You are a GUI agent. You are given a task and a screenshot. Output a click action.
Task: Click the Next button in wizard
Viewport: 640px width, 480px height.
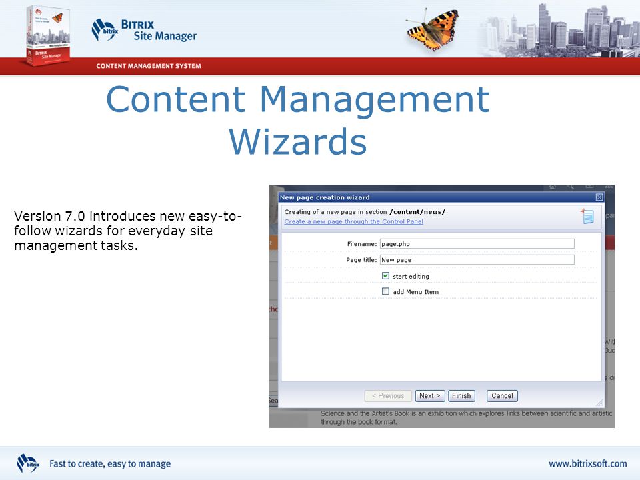pyautogui.click(x=430, y=395)
